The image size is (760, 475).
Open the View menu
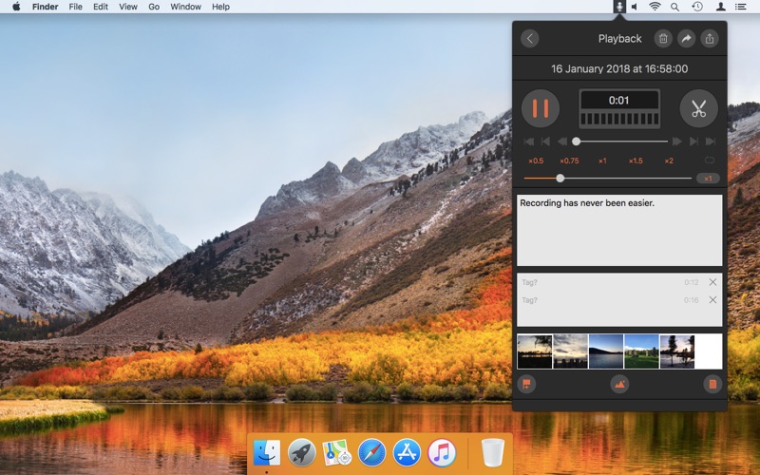(x=128, y=7)
